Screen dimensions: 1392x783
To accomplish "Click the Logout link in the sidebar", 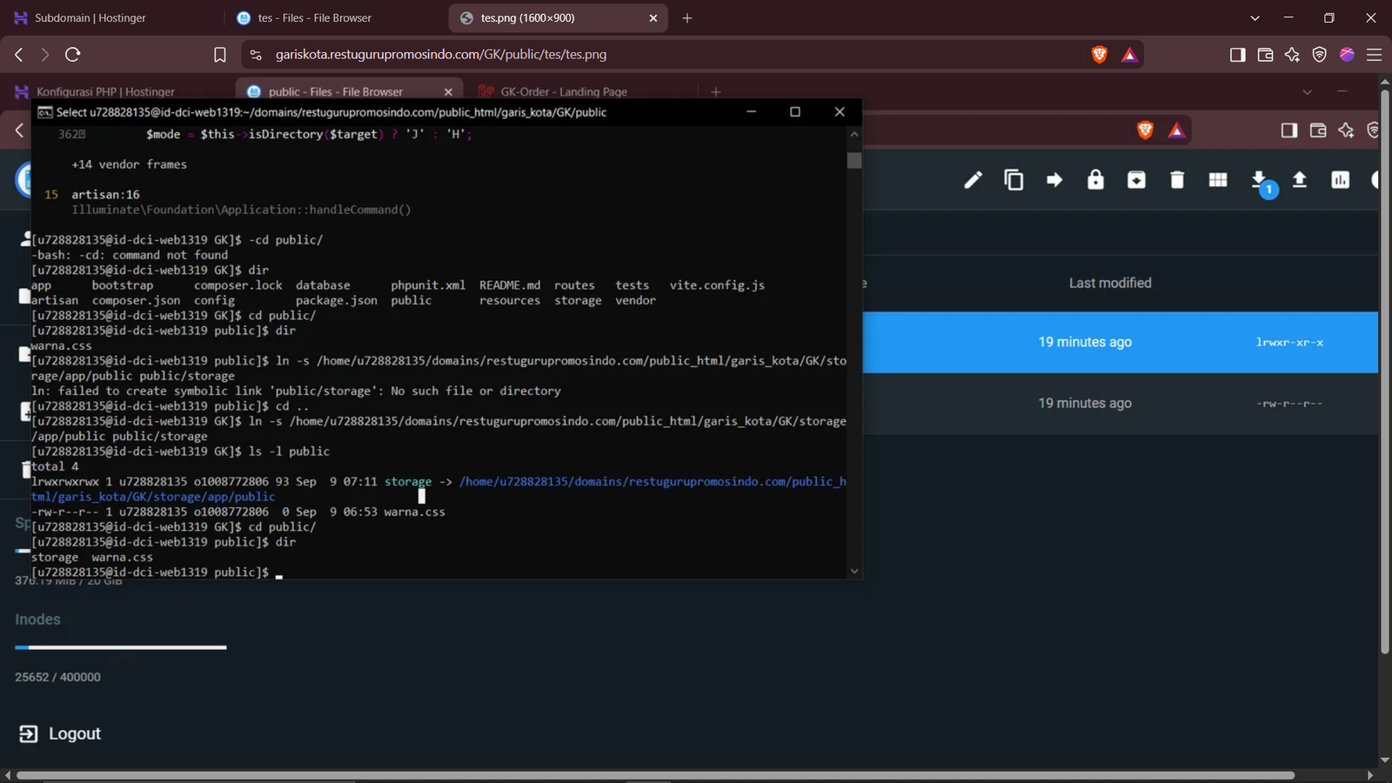I will click(61, 733).
